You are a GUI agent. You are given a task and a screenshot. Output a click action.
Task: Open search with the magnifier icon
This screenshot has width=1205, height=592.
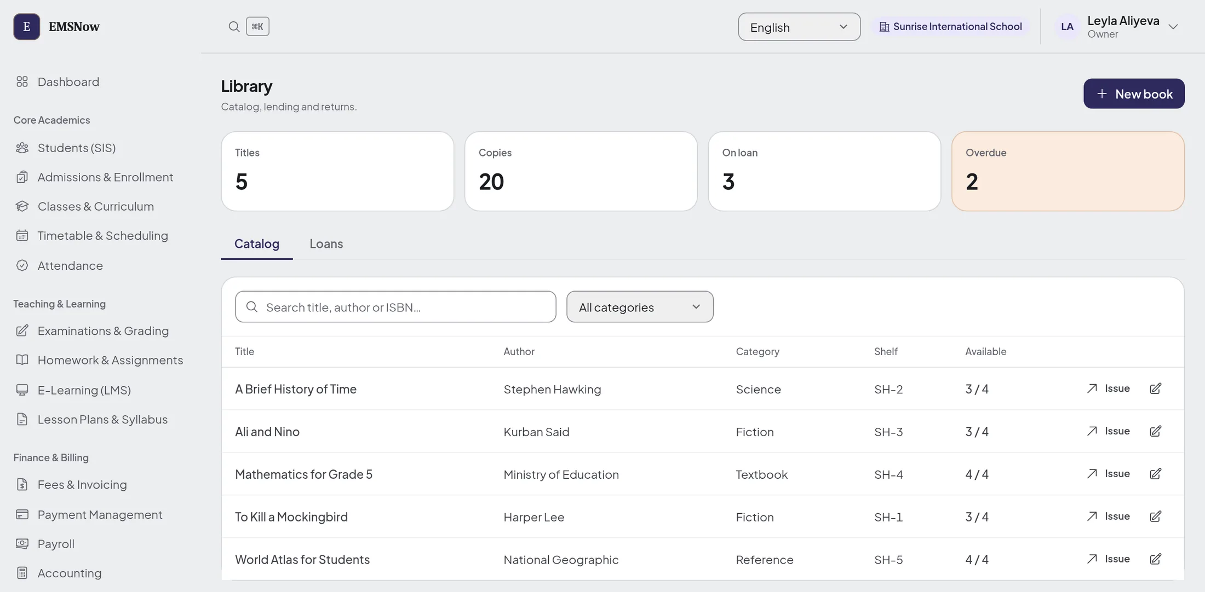(x=234, y=26)
